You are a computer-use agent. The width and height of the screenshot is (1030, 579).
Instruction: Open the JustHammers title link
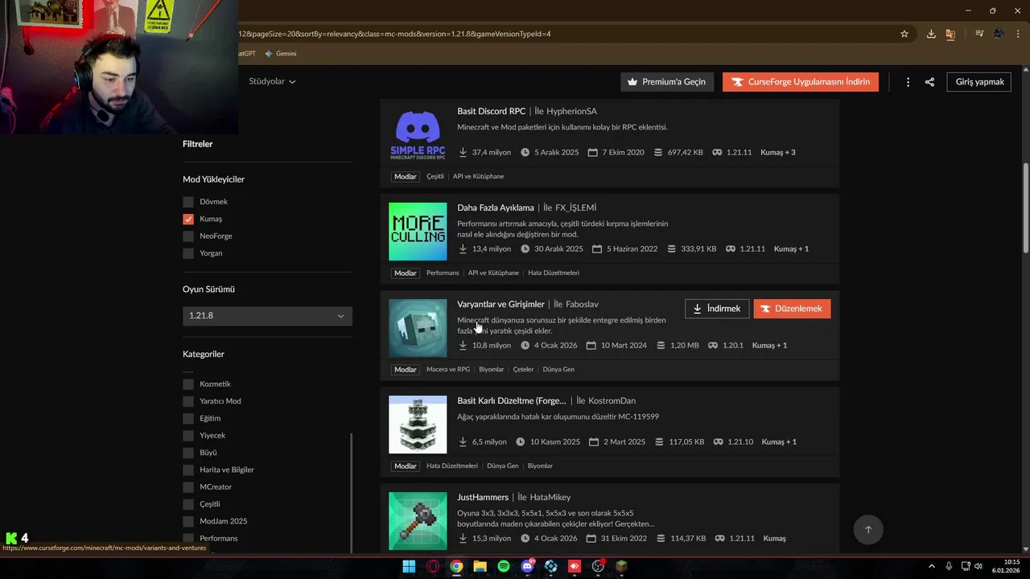pyautogui.click(x=483, y=497)
